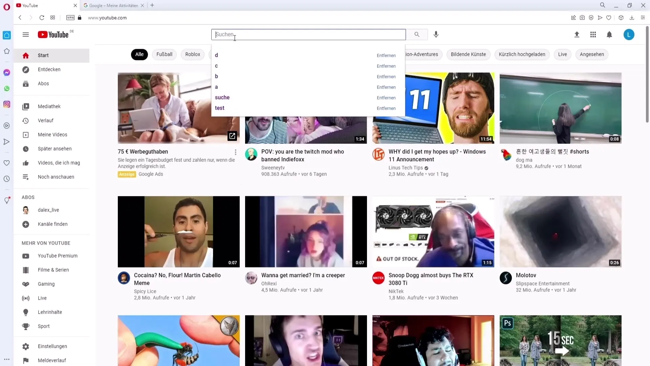Toggle the YouTube Premium menu item
The width and height of the screenshot is (650, 366).
tap(57, 256)
